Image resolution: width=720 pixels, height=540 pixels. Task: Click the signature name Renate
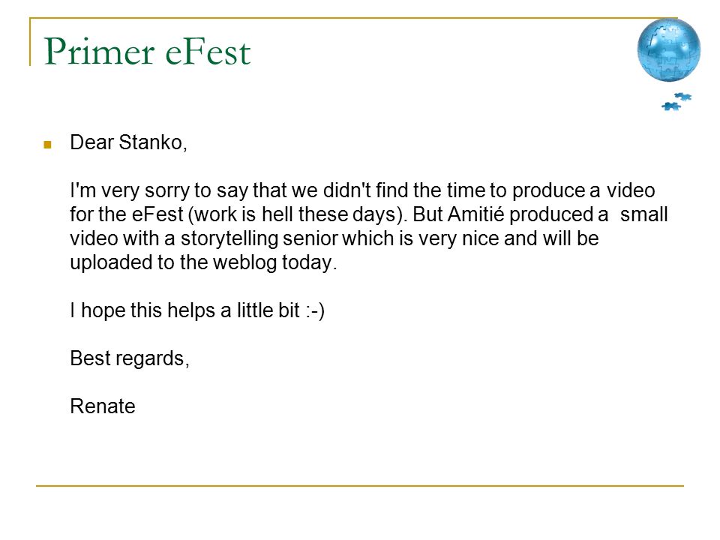[103, 406]
